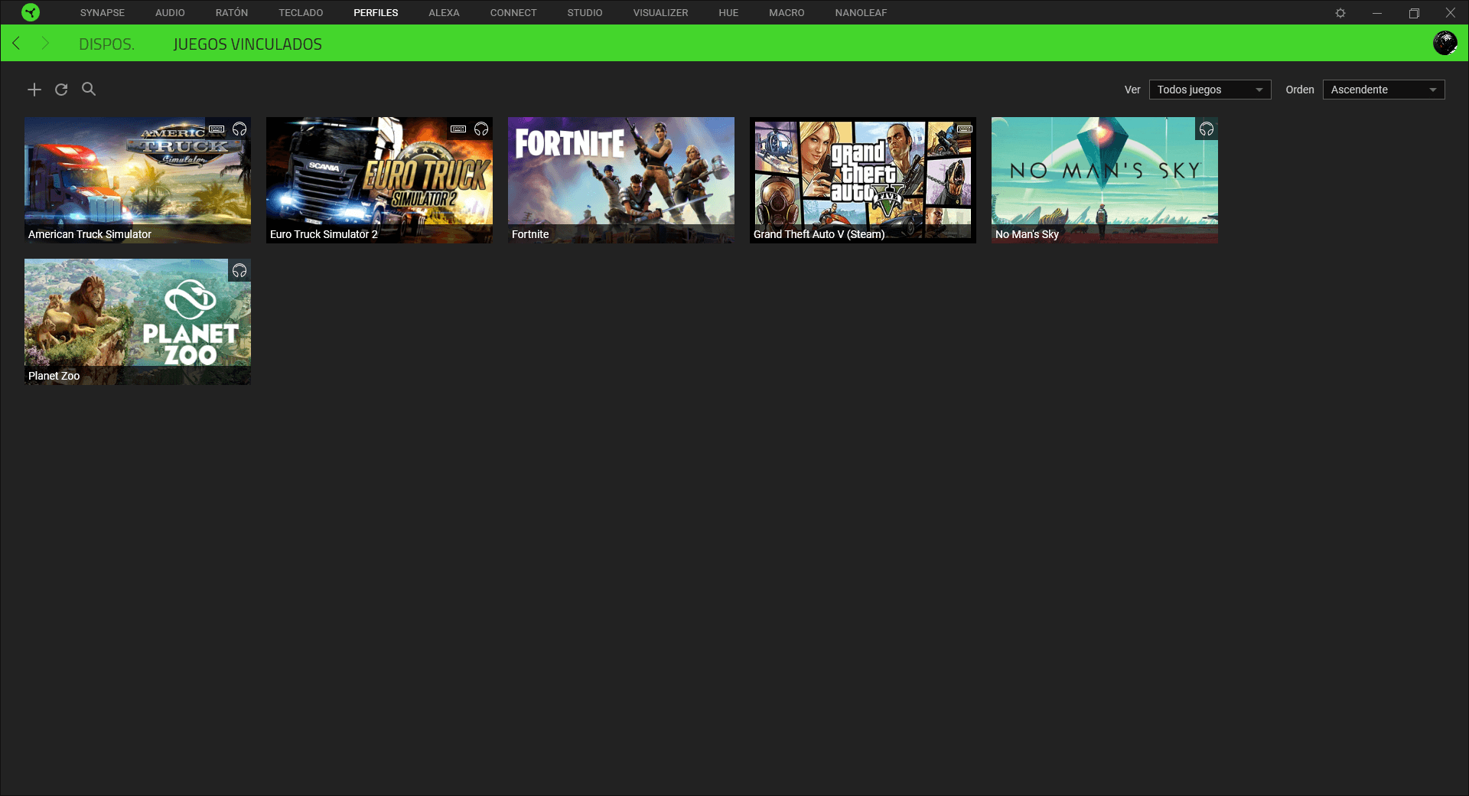Open the CONNECT tab
Viewport: 1469px width, 796px height.
click(x=513, y=13)
